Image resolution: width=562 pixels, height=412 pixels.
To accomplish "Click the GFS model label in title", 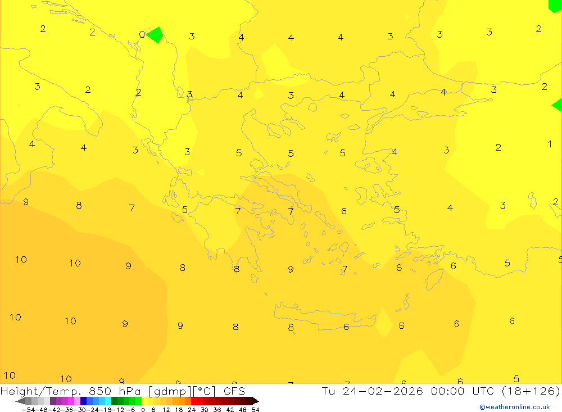I will (234, 391).
